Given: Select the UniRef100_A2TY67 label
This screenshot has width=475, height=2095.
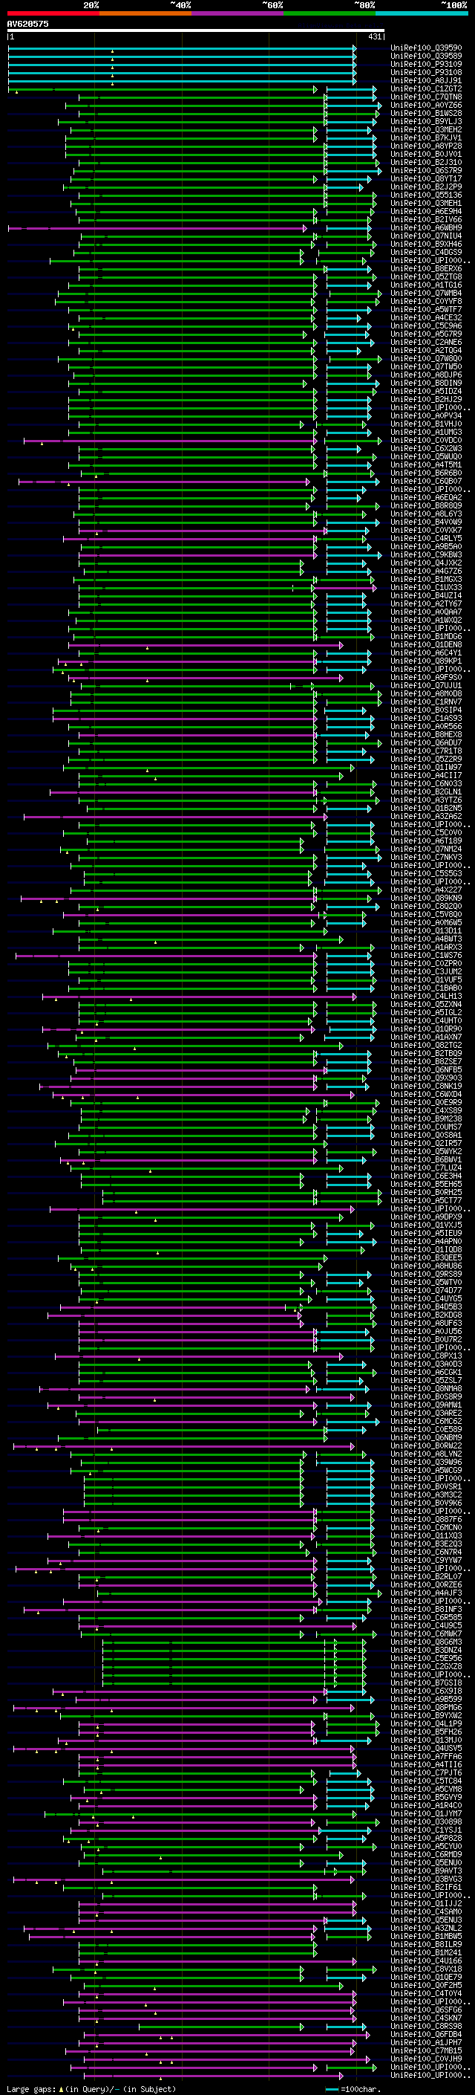Looking at the screenshot, I should pos(426,603).
